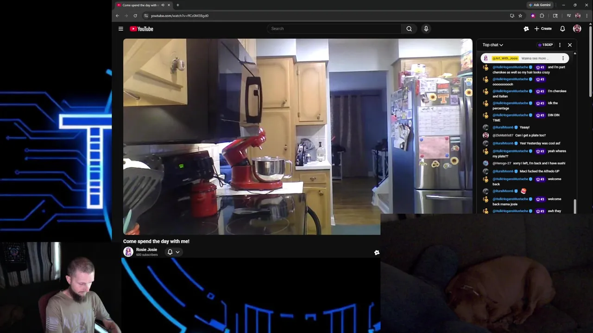Click the @Herogo-27 username in chat

click(502, 163)
